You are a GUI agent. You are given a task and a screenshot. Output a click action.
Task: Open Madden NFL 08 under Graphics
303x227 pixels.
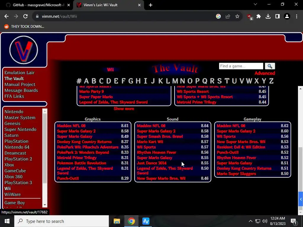coord(71,126)
